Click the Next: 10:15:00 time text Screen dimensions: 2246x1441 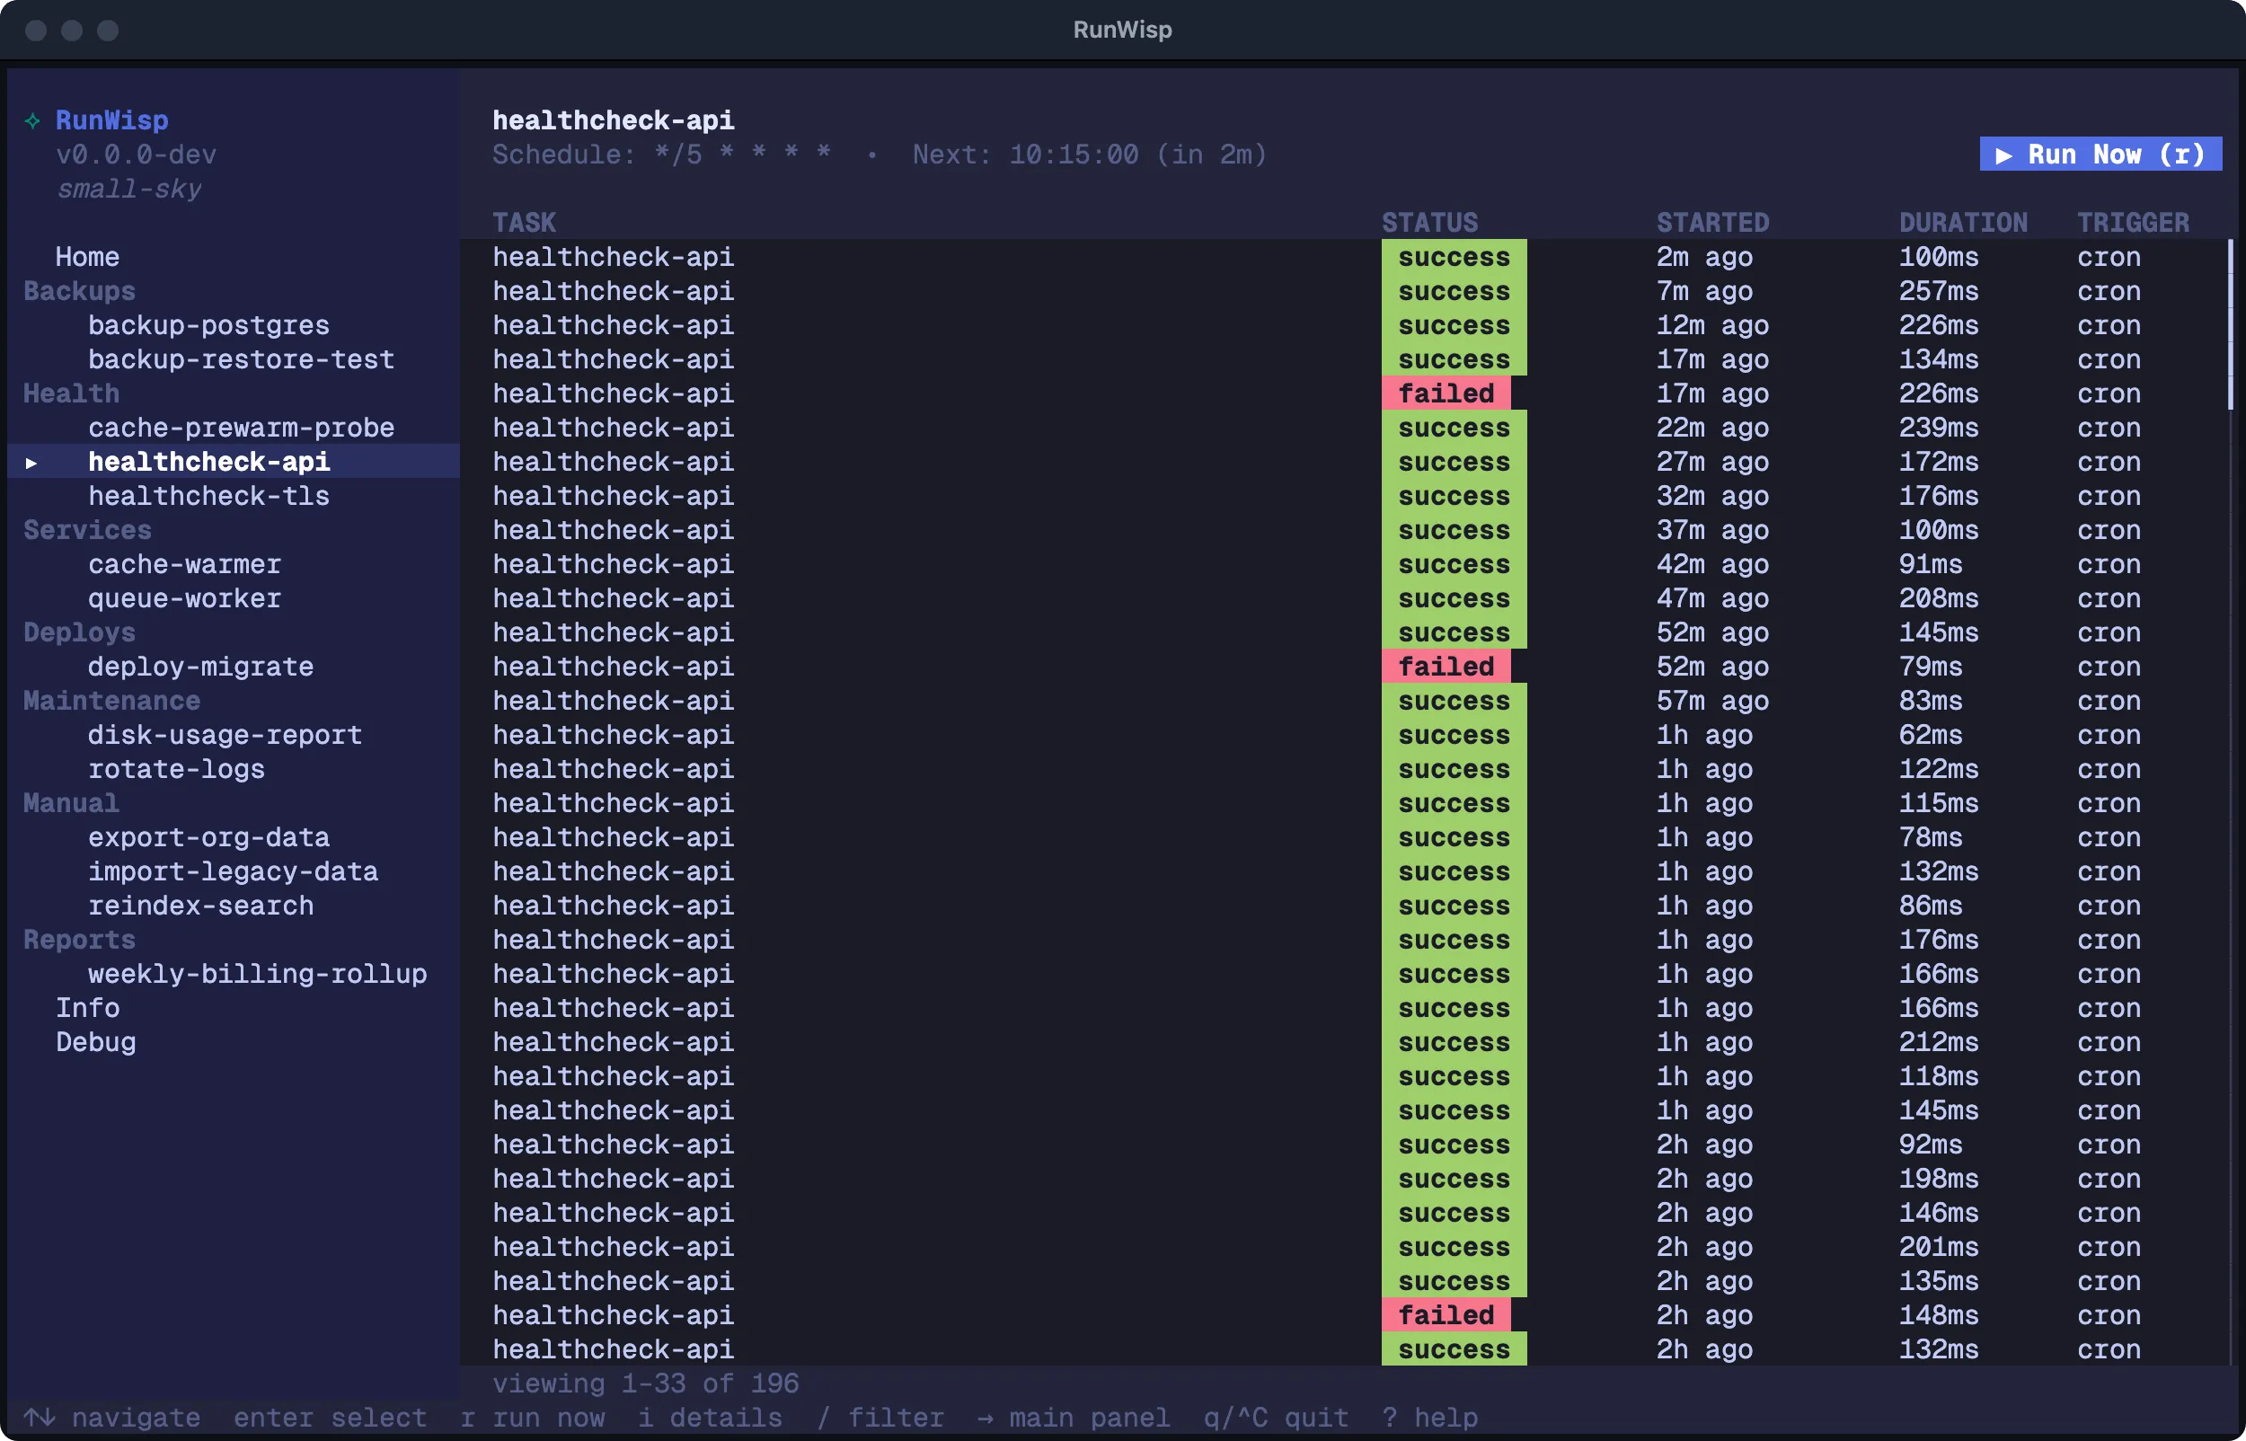coord(1090,155)
